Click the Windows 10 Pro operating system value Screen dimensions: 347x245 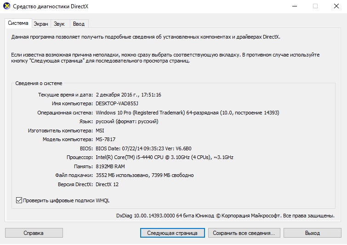[x=187, y=113]
